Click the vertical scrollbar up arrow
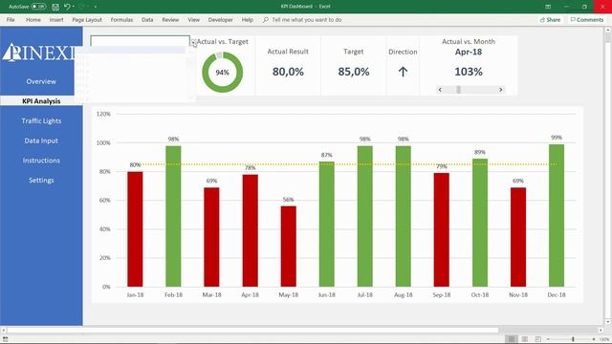Screen dimensions: 612x344 [608, 30]
